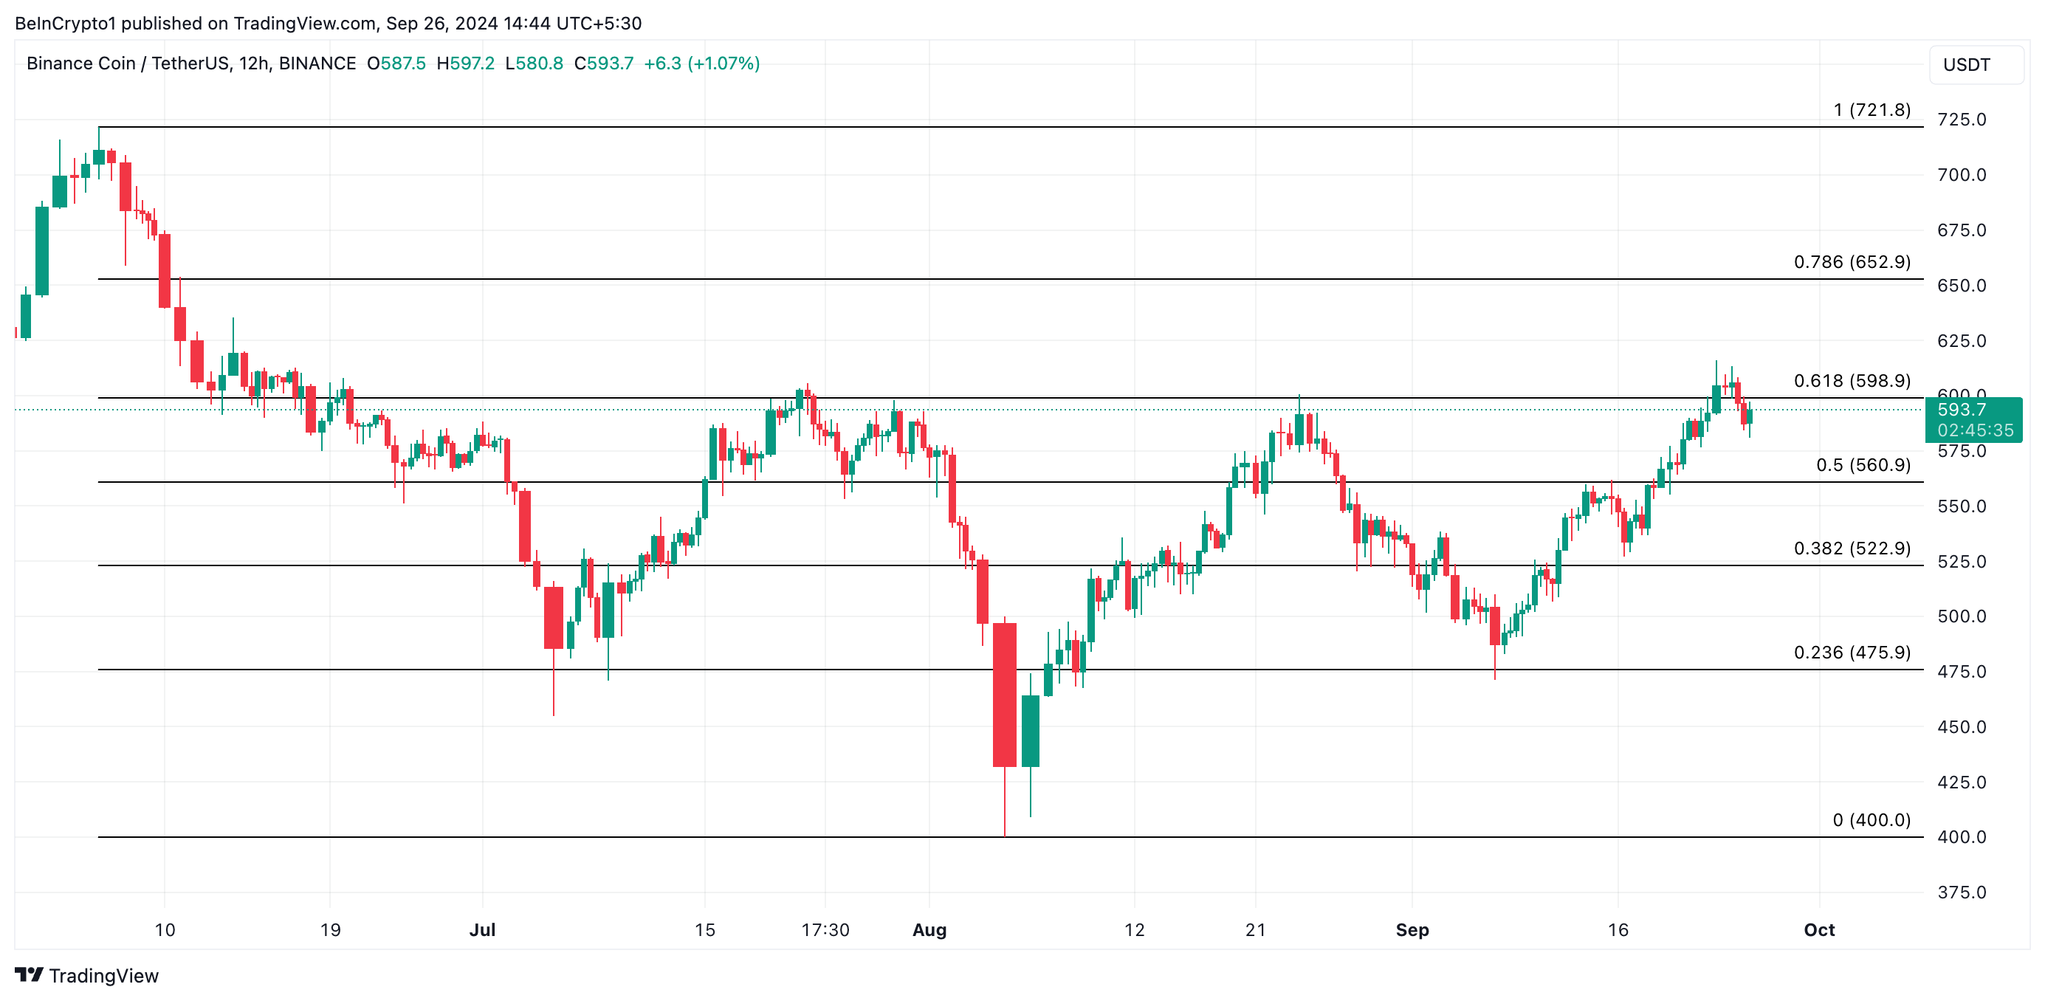This screenshot has width=2045, height=1001.
Task: Select the 0.786 (652.9) Fibonacci label
Action: click(x=1852, y=262)
